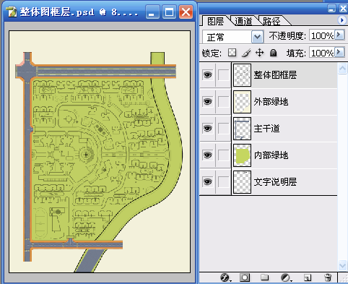
Task: Open the 正常 blend mode dropdown
Action: (257, 37)
